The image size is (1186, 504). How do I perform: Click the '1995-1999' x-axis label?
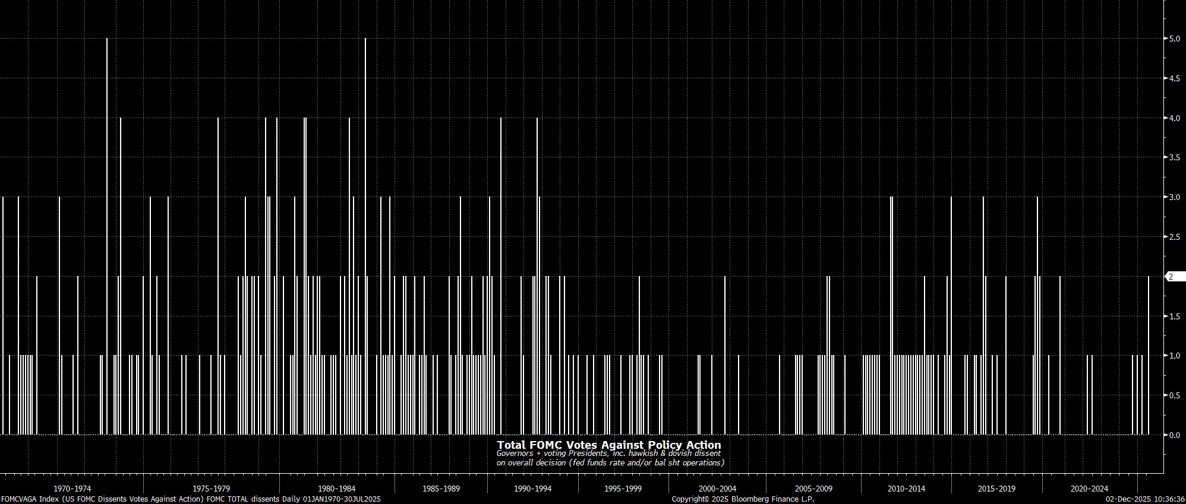pos(623,489)
